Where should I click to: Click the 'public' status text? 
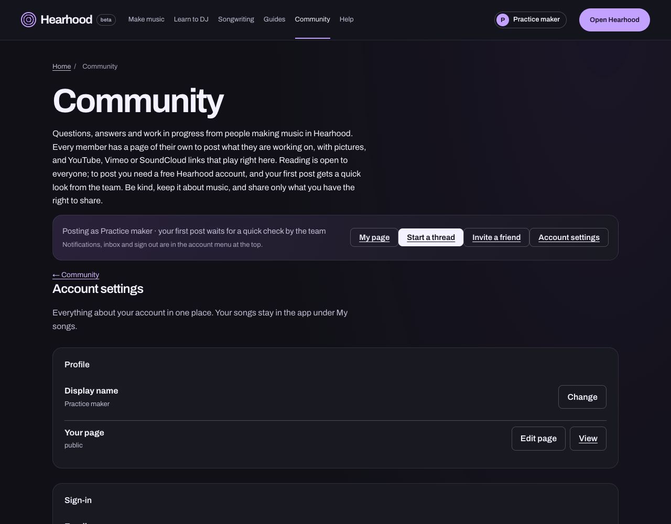(73, 445)
